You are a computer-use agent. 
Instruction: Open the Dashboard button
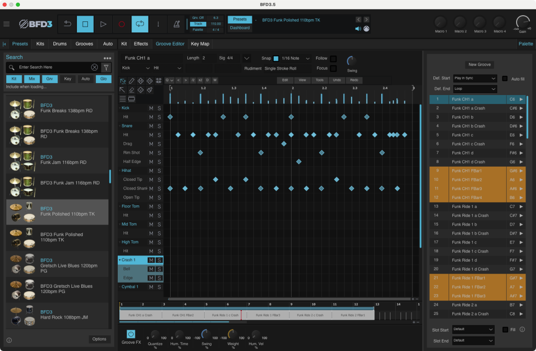240,28
